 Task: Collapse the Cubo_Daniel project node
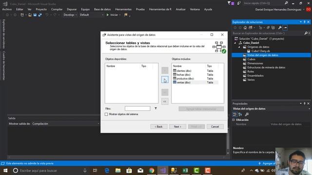(235, 43)
